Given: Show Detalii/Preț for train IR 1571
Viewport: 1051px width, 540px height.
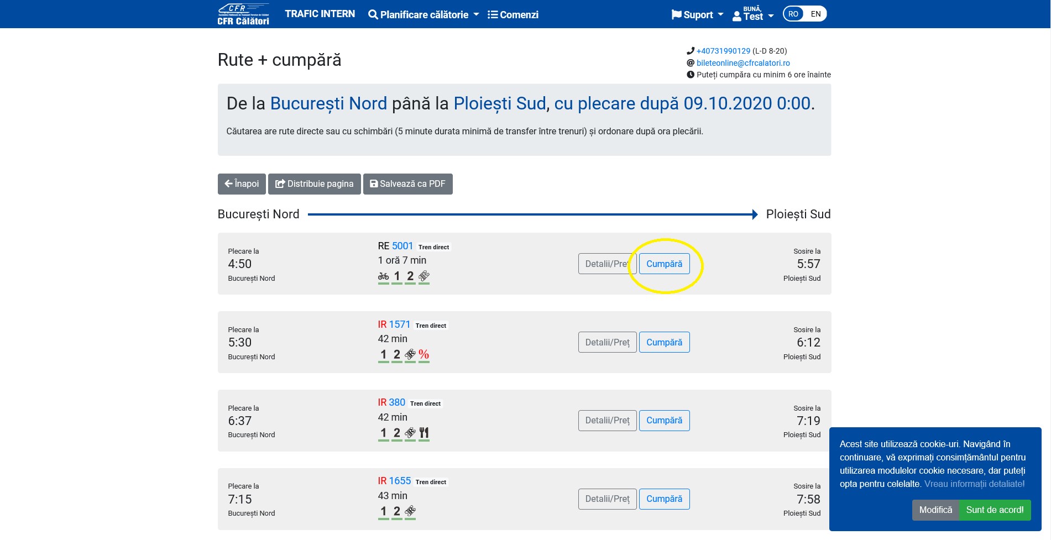Looking at the screenshot, I should [608, 342].
